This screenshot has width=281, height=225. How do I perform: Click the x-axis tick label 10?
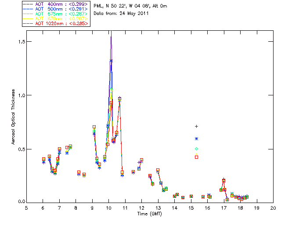click(108, 208)
